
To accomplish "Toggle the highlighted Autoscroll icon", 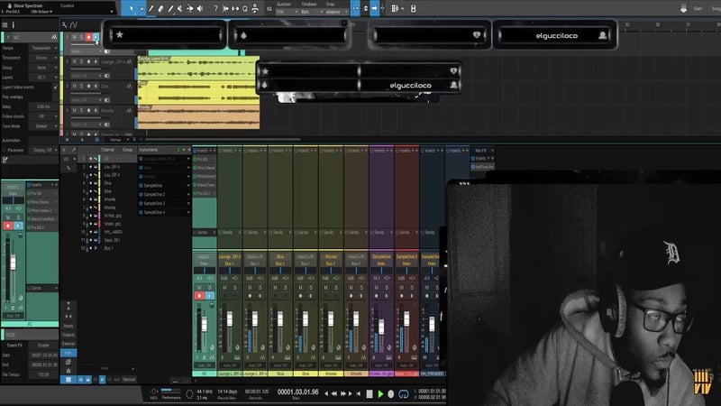I will (x=375, y=8).
